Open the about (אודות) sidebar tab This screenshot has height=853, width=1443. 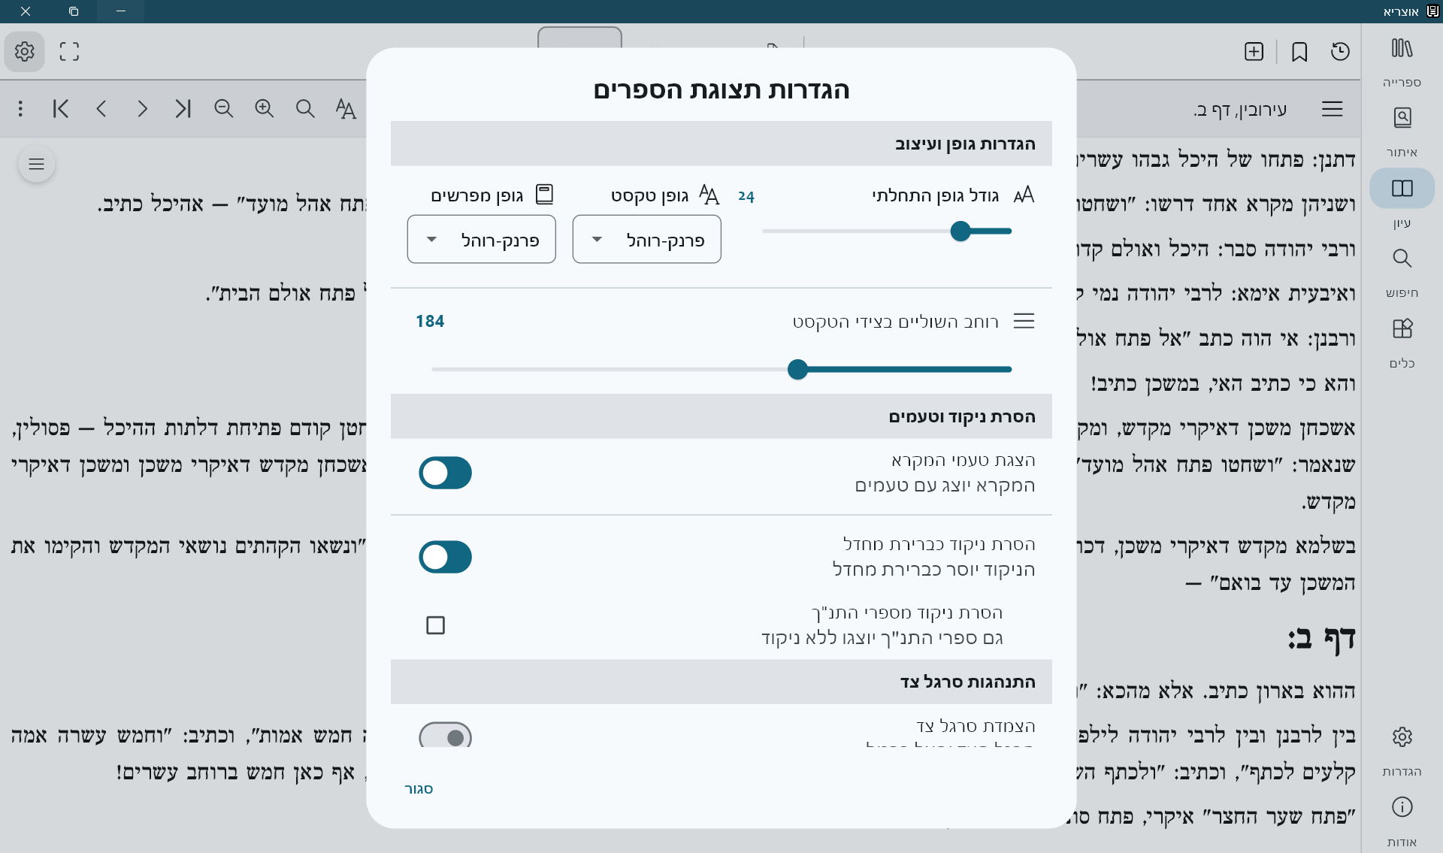1402,808
